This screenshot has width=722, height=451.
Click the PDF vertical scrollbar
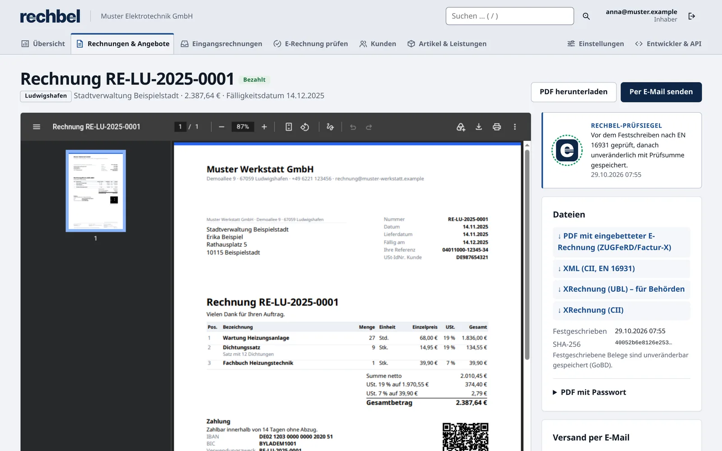(527, 255)
